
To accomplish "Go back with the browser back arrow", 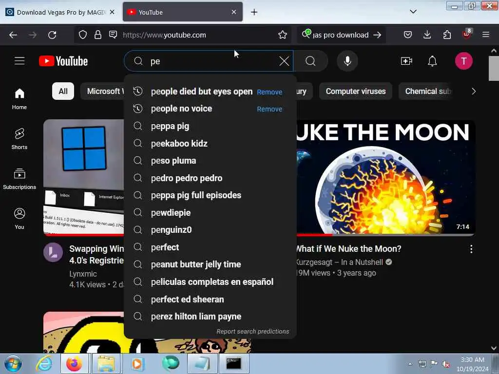I will 13,35.
